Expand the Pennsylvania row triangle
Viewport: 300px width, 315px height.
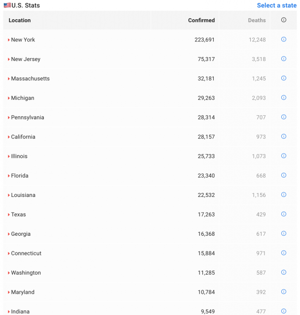[x=9, y=118]
